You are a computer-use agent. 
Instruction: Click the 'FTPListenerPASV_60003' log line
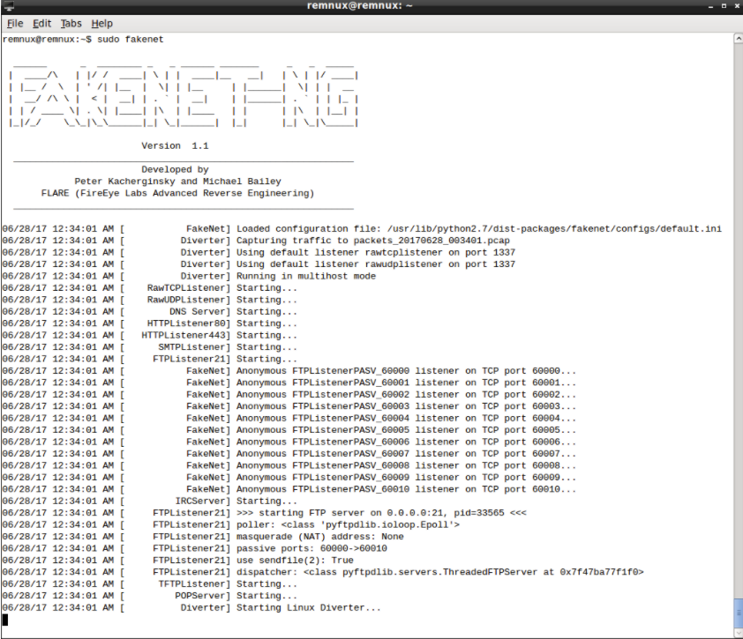(x=289, y=406)
